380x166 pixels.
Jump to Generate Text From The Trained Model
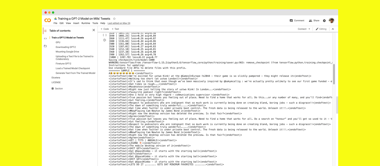click(75, 73)
